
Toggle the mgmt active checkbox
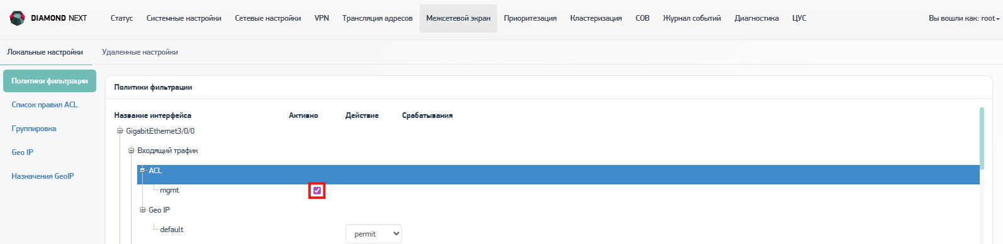(317, 190)
